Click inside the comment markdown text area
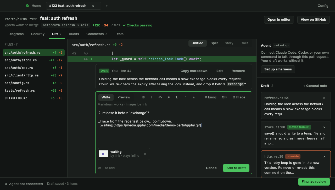Viewport: 335px width, 190px height. click(174, 127)
